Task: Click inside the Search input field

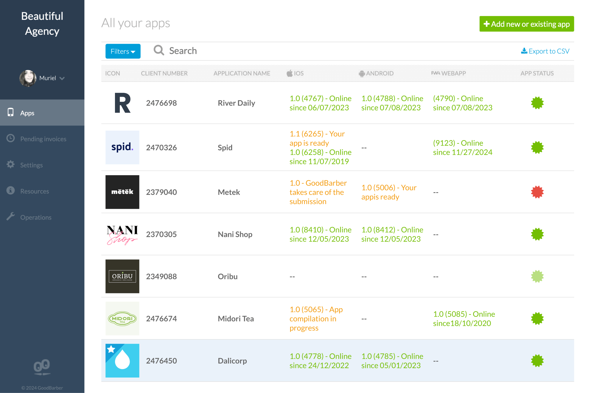Action: (x=209, y=51)
